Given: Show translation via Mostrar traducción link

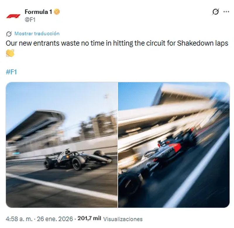Looking at the screenshot, I should point(37,34).
